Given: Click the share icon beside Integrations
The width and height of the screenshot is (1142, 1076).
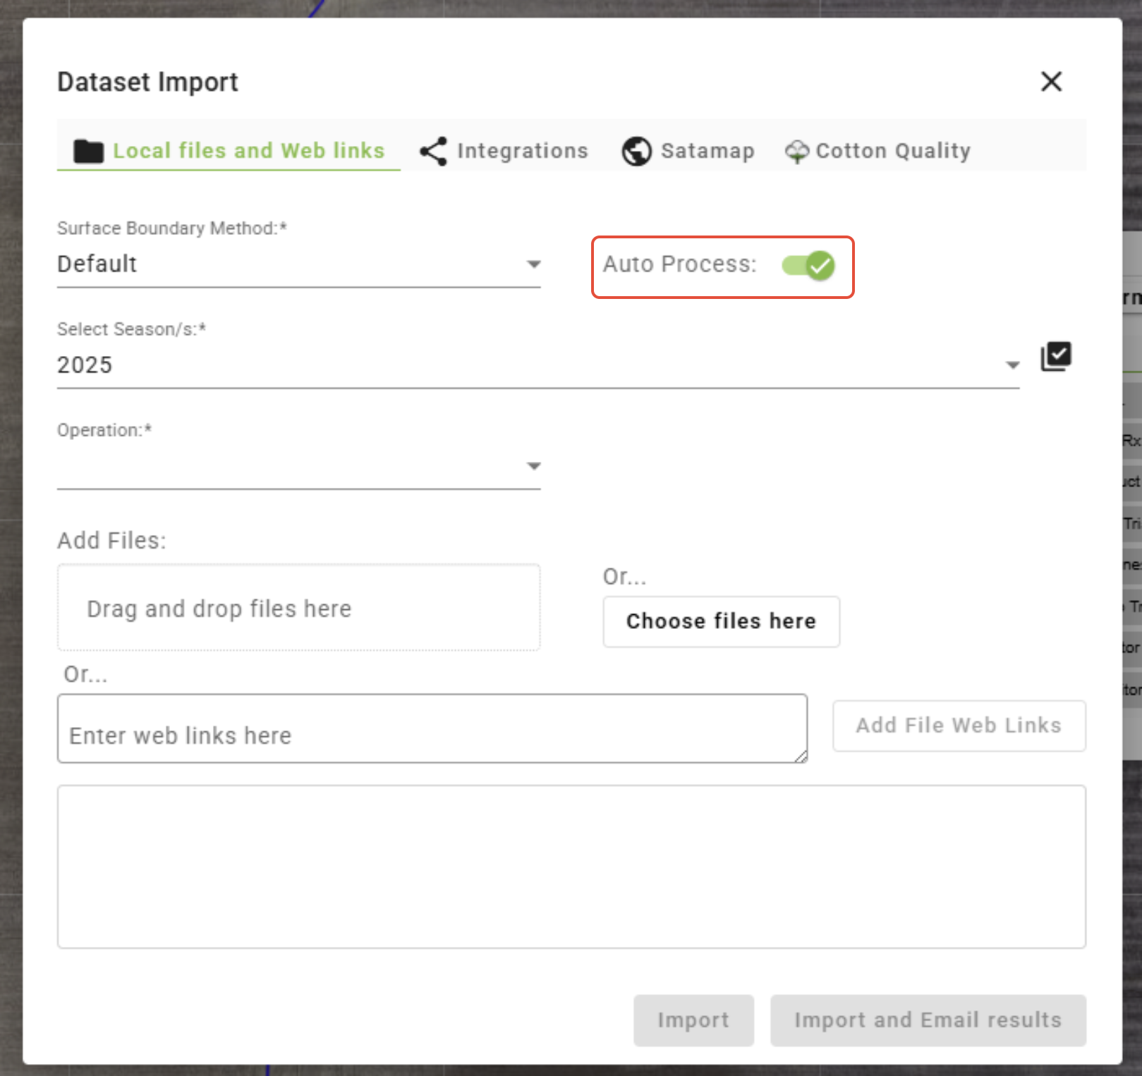Looking at the screenshot, I should 433,151.
